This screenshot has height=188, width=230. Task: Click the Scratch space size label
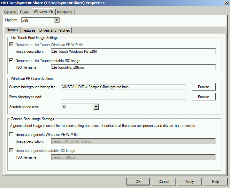[24, 107]
